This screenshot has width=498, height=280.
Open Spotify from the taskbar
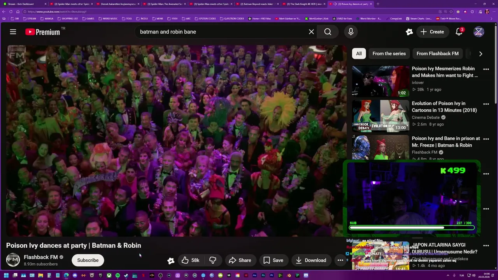point(117,276)
